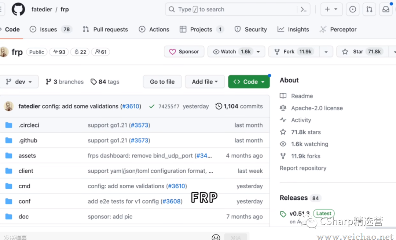Expand the Fork options dropdown arrow
Image resolution: width=396 pixels, height=240 pixels.
[x=326, y=52]
